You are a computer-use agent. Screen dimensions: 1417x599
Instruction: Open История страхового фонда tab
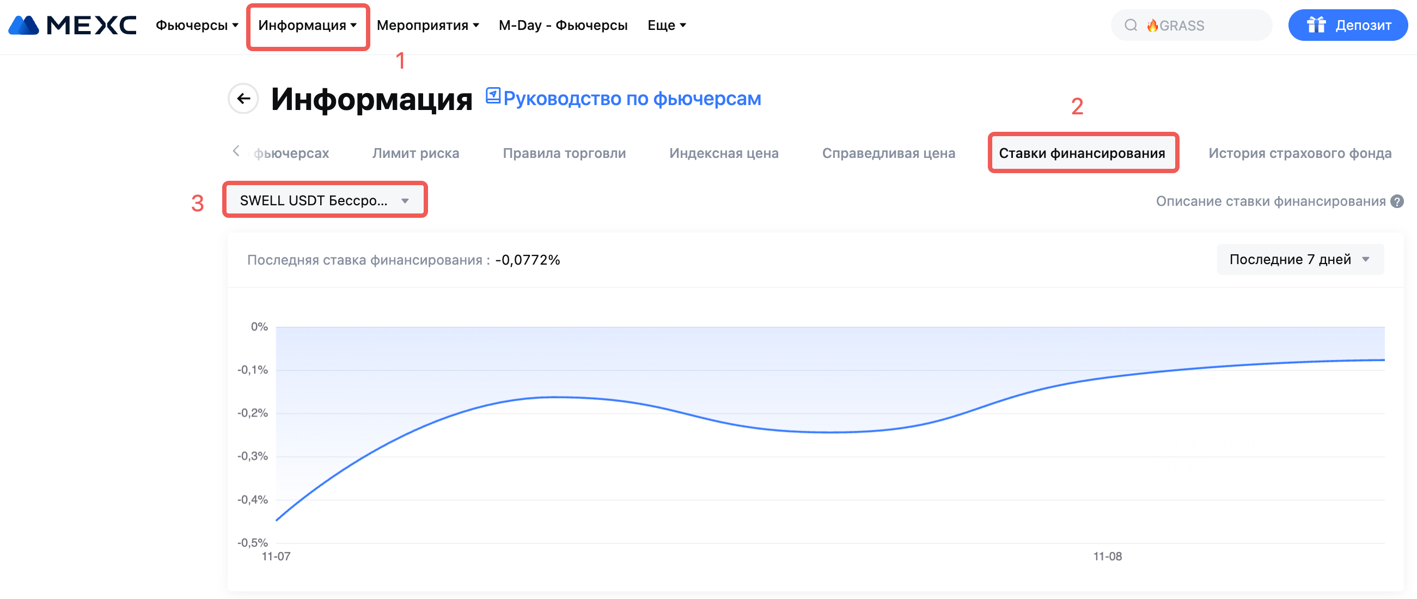pos(1299,154)
